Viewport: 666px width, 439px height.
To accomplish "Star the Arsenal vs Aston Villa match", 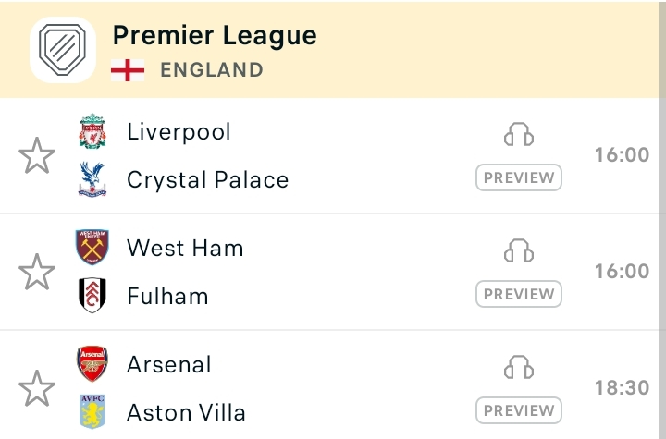I will [37, 388].
